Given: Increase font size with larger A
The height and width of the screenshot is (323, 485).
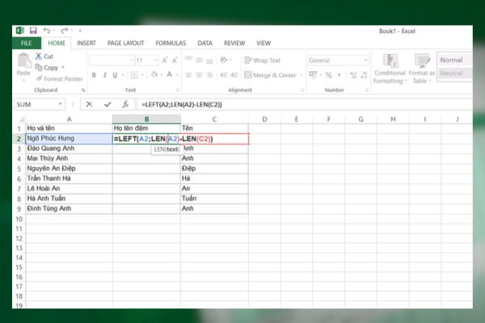Looking at the screenshot, I should pyautogui.click(x=165, y=61).
